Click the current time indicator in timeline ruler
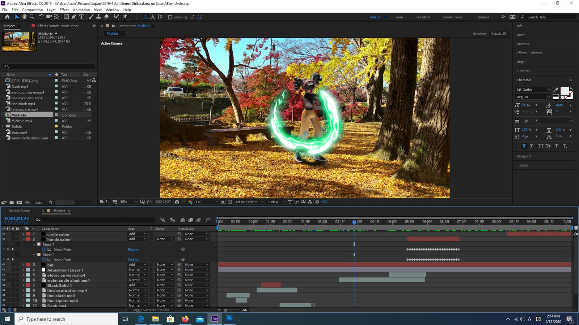Screen dimensions: 579x325 pyautogui.click(x=354, y=222)
